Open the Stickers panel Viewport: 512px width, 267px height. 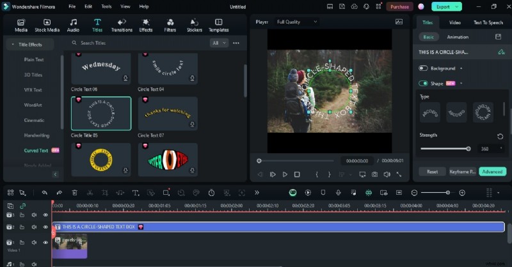click(x=195, y=25)
